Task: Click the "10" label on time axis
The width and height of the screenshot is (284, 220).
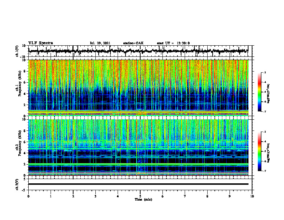Action: pos(252,196)
